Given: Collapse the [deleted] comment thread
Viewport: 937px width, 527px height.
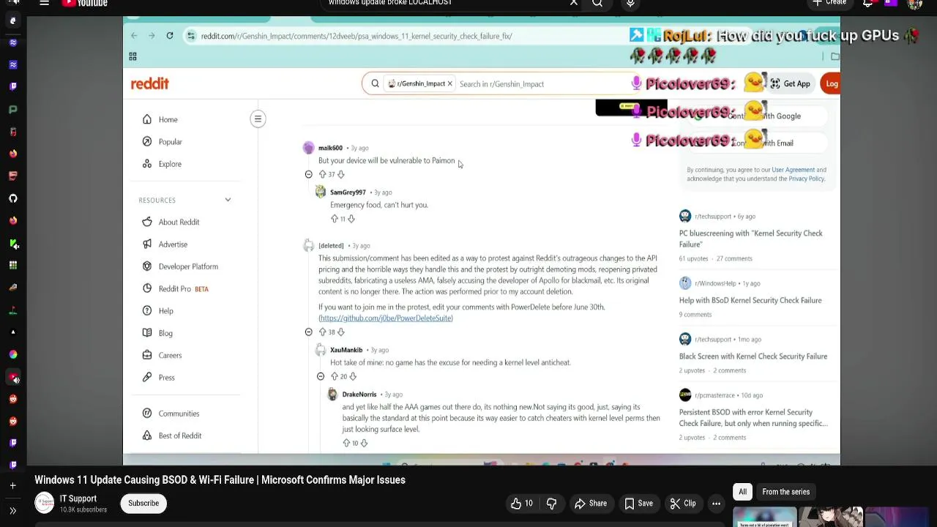Looking at the screenshot, I should click(308, 332).
